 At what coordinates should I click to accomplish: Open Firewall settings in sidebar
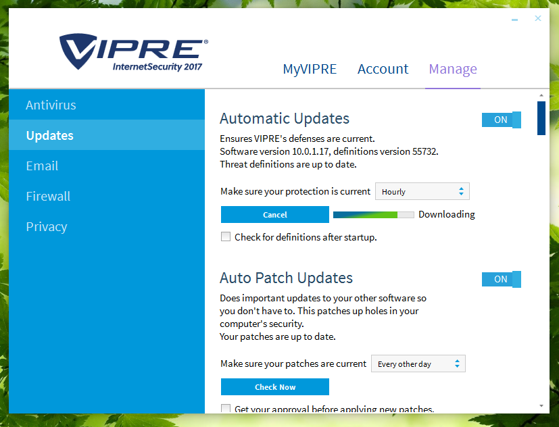point(48,197)
